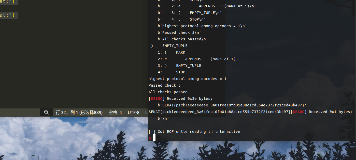The height and width of the screenshot is (160, 356).
Task: Click the b'Passed check 5\n' bytes line
Action: point(179,33)
